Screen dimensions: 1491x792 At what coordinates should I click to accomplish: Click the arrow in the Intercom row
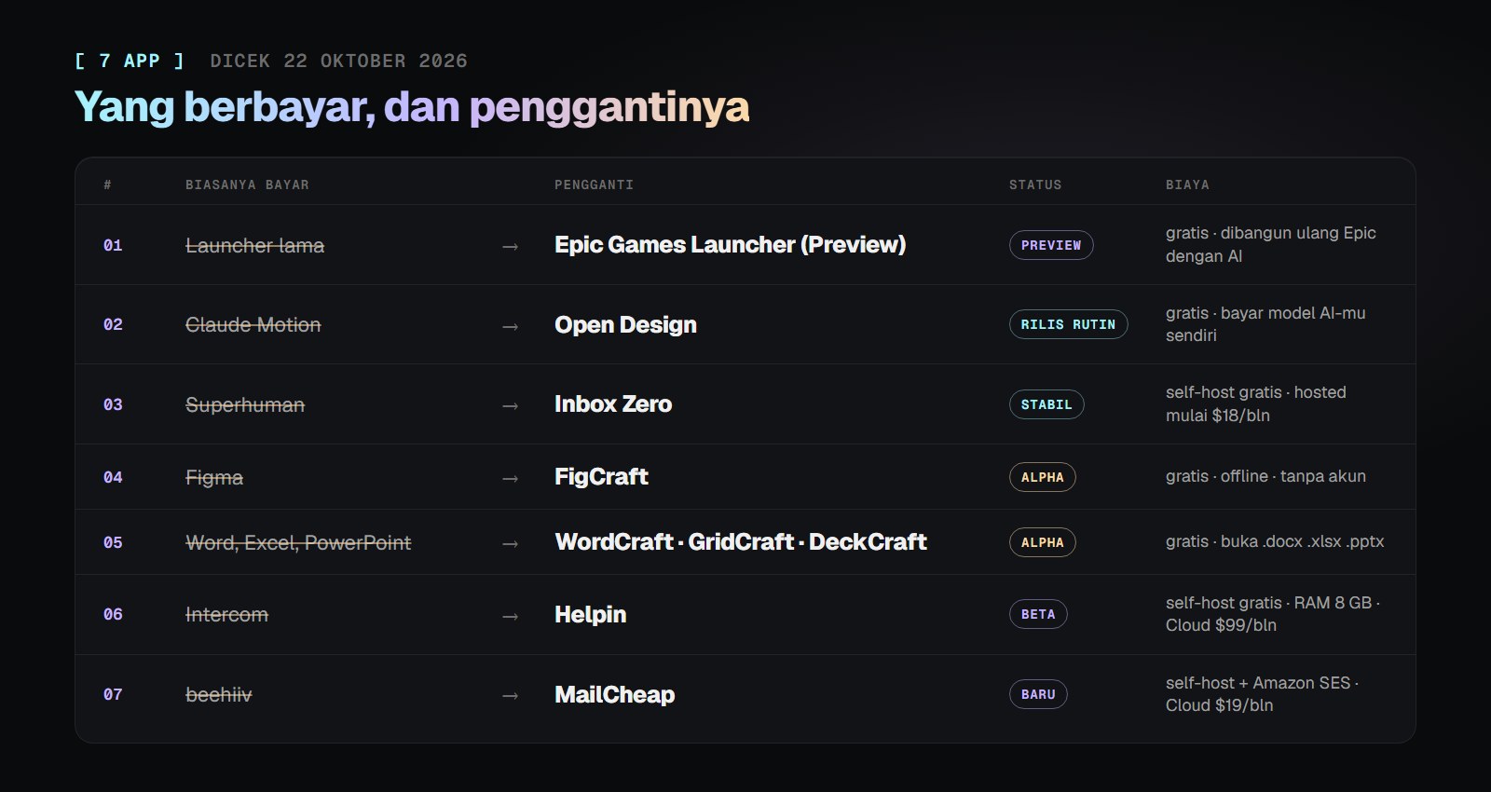click(510, 616)
